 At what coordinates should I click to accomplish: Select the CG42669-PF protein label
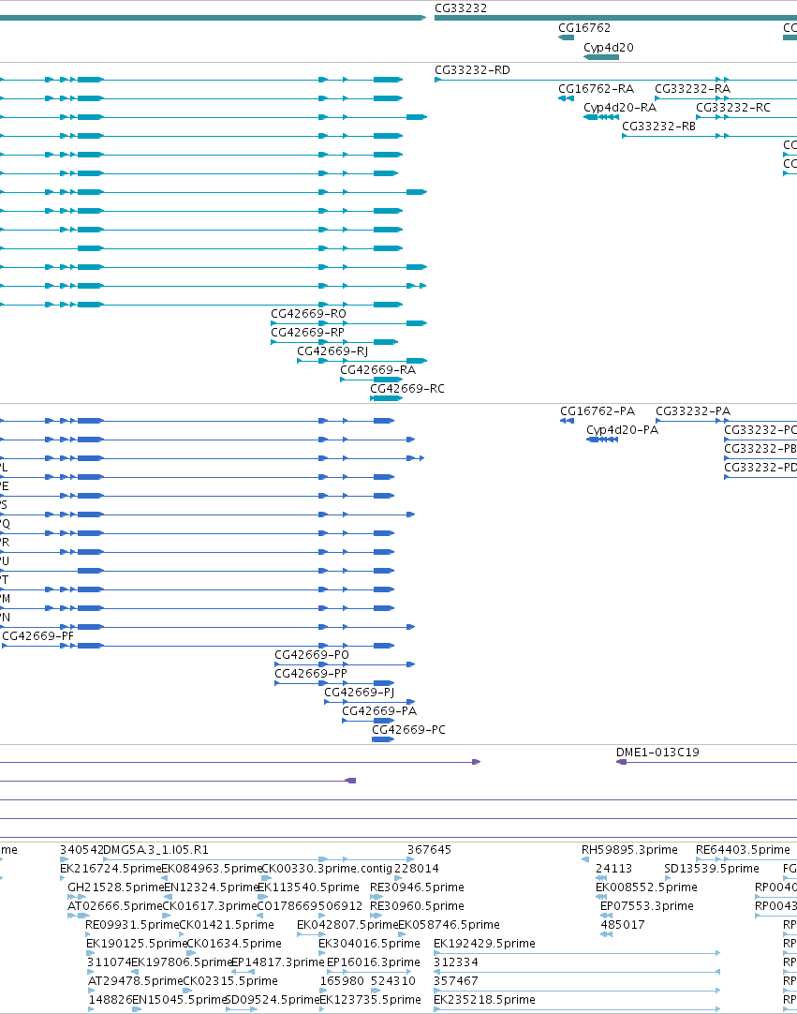point(37,636)
